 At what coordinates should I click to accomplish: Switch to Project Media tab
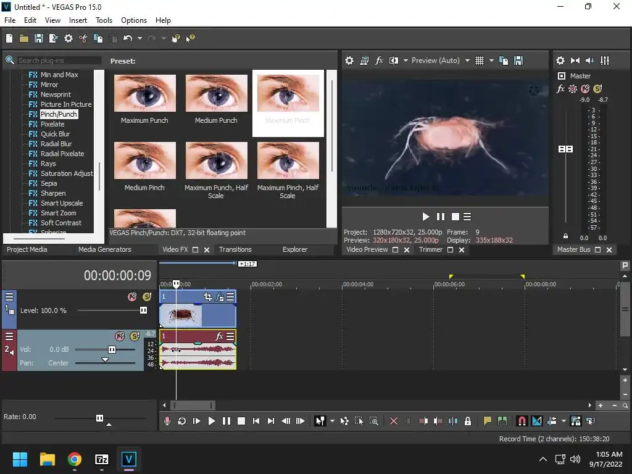pos(27,249)
